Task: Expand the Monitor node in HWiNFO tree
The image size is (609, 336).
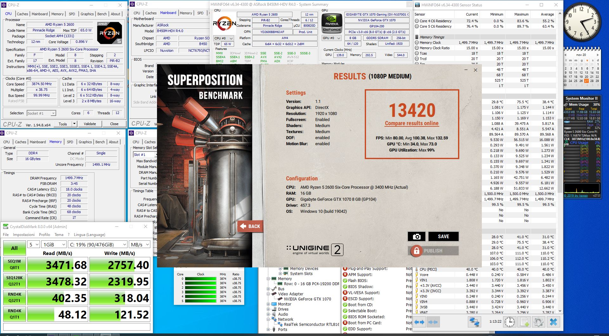Action: [268, 304]
